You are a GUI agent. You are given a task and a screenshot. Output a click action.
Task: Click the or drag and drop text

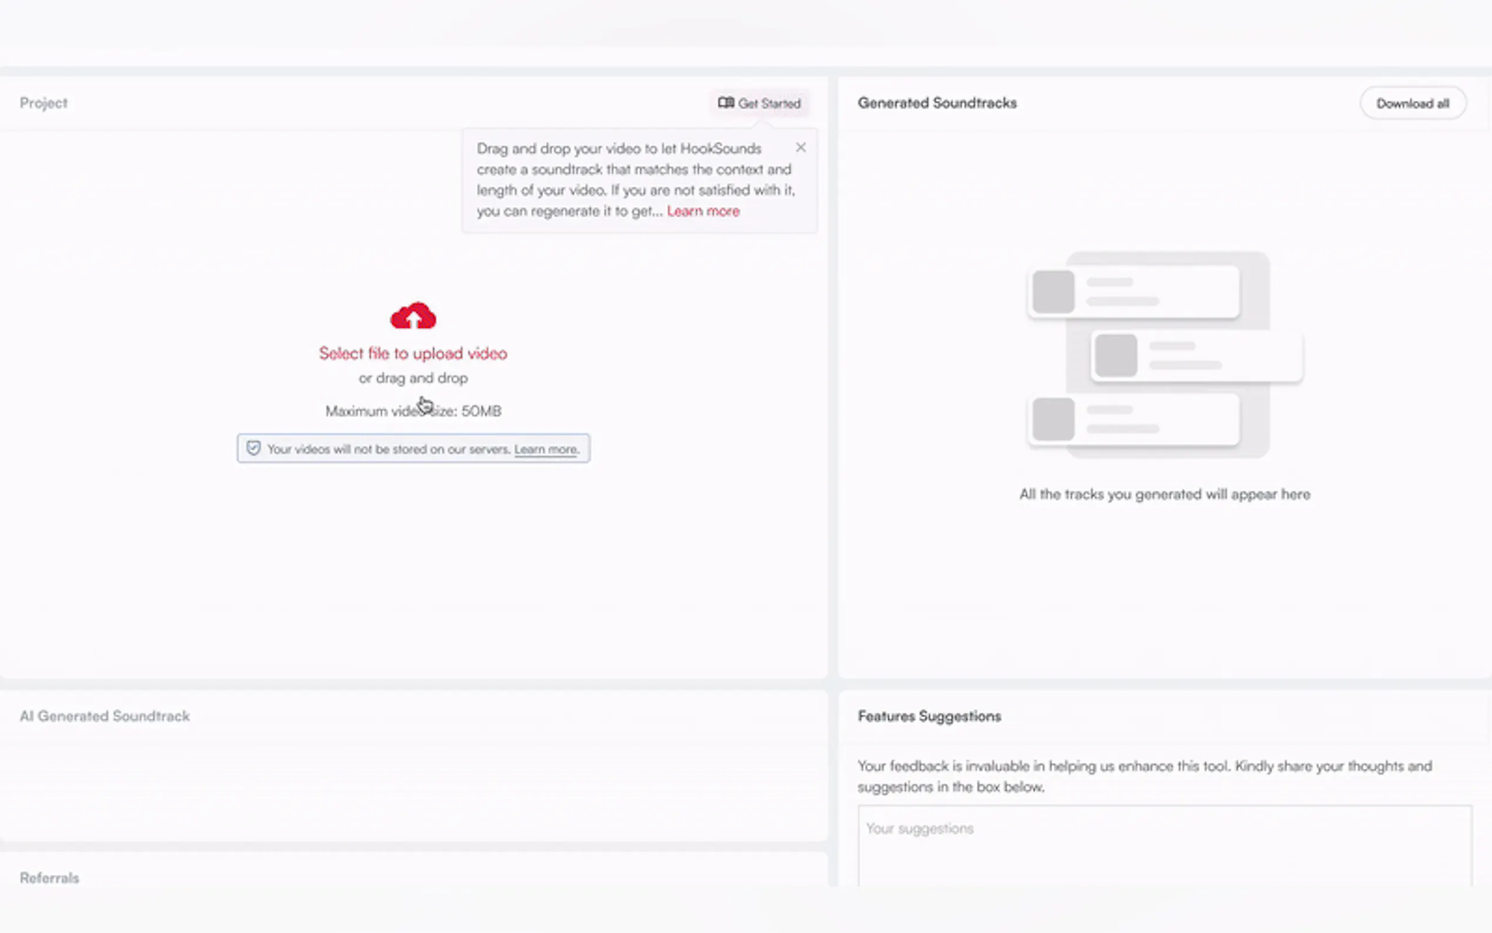click(x=412, y=378)
